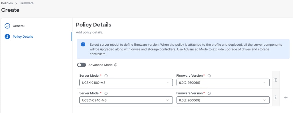293x113 pixels.
Task: Select the Policy Details step
Action: 23,37
